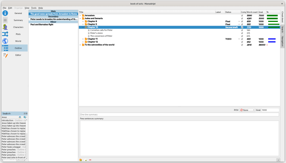Click the Chapter 9 folder icon
286x163 pixels.
pos(86,24)
